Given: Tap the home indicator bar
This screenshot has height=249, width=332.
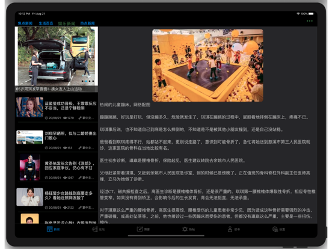Looking at the screenshot, I should 166,235.
